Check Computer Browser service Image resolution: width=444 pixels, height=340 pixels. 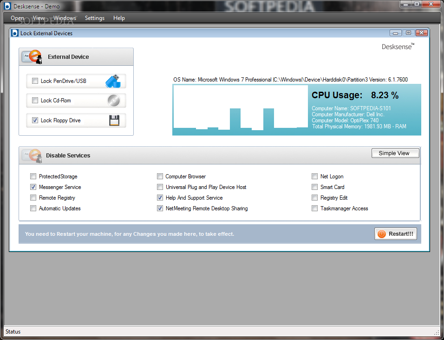[160, 176]
